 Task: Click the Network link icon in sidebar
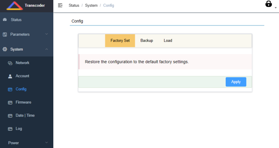click(10, 63)
